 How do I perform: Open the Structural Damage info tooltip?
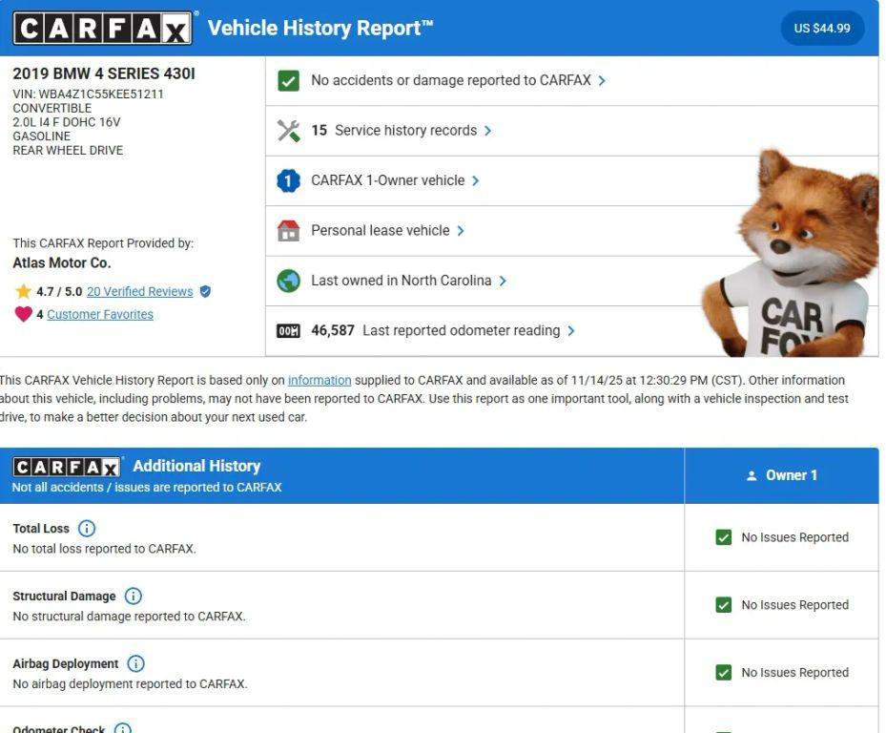134,596
